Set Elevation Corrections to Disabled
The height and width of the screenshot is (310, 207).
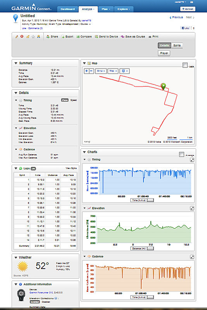[46, 302]
